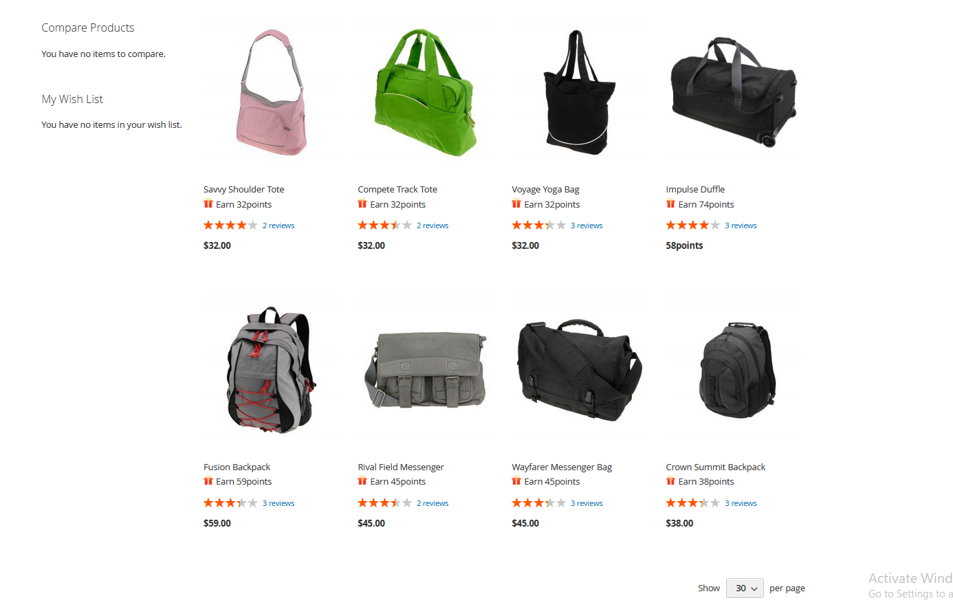This screenshot has width=953, height=607.
Task: Open Wayfarer Messenger Bag product name link
Action: click(x=562, y=467)
